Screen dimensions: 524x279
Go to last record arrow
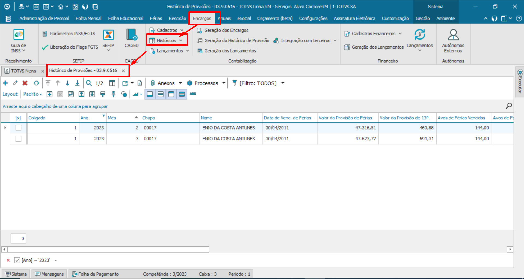pos(77,83)
